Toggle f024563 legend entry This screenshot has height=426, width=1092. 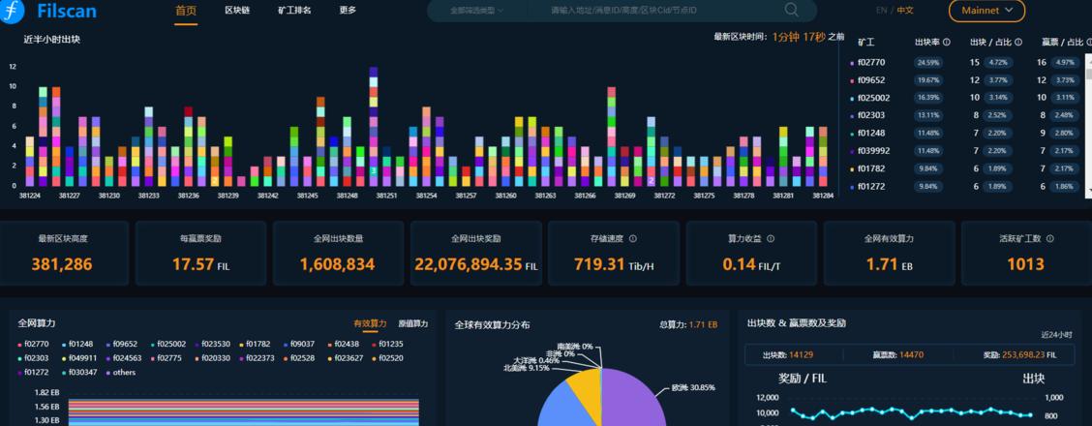click(124, 358)
